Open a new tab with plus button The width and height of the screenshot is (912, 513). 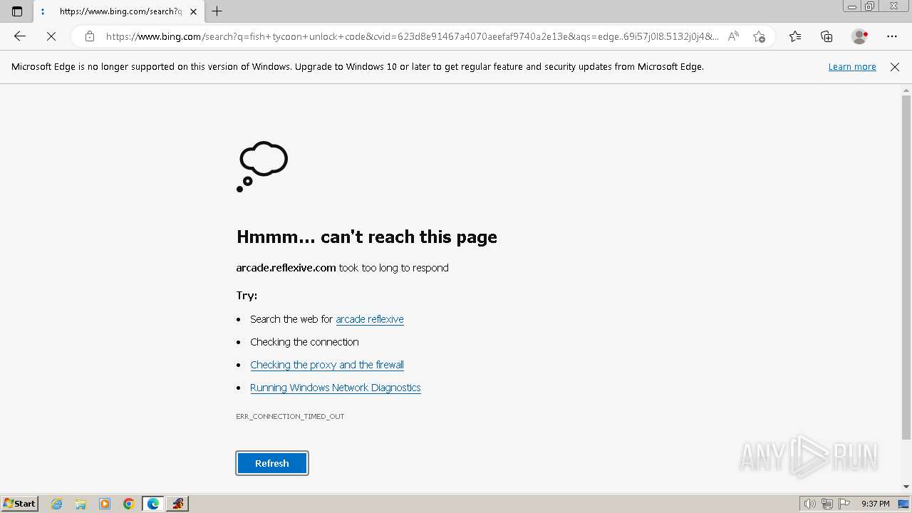[x=217, y=11]
